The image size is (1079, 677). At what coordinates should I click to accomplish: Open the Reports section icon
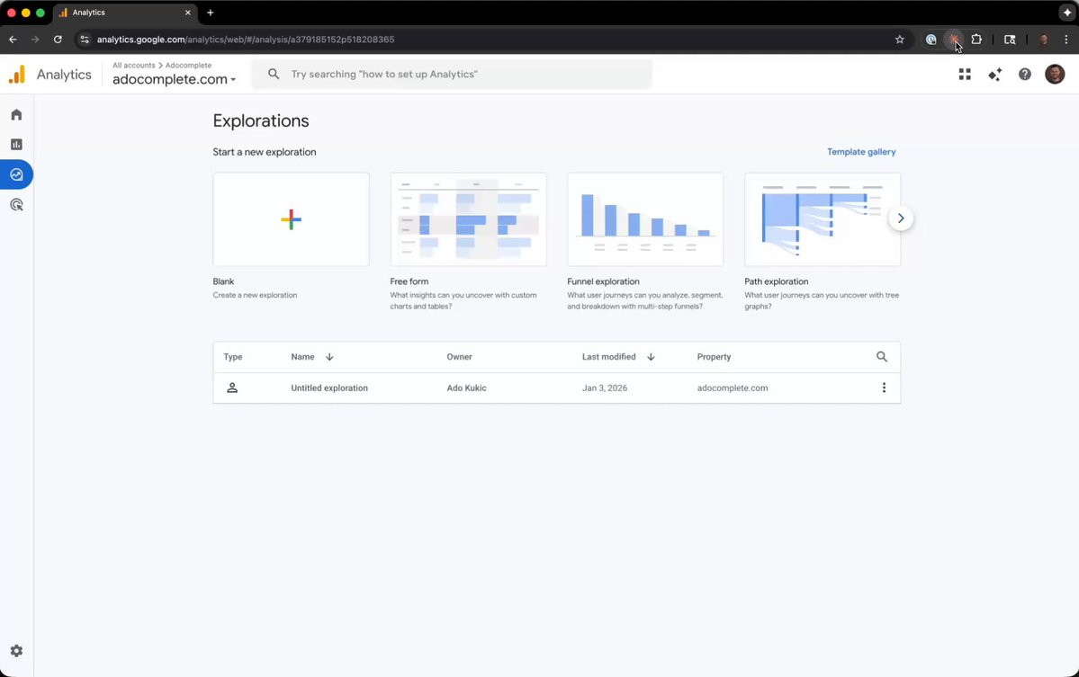pyautogui.click(x=16, y=145)
